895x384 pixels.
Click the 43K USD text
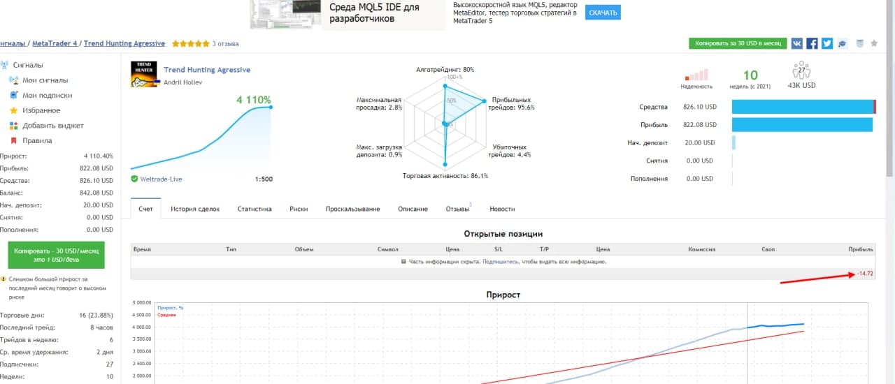point(801,85)
